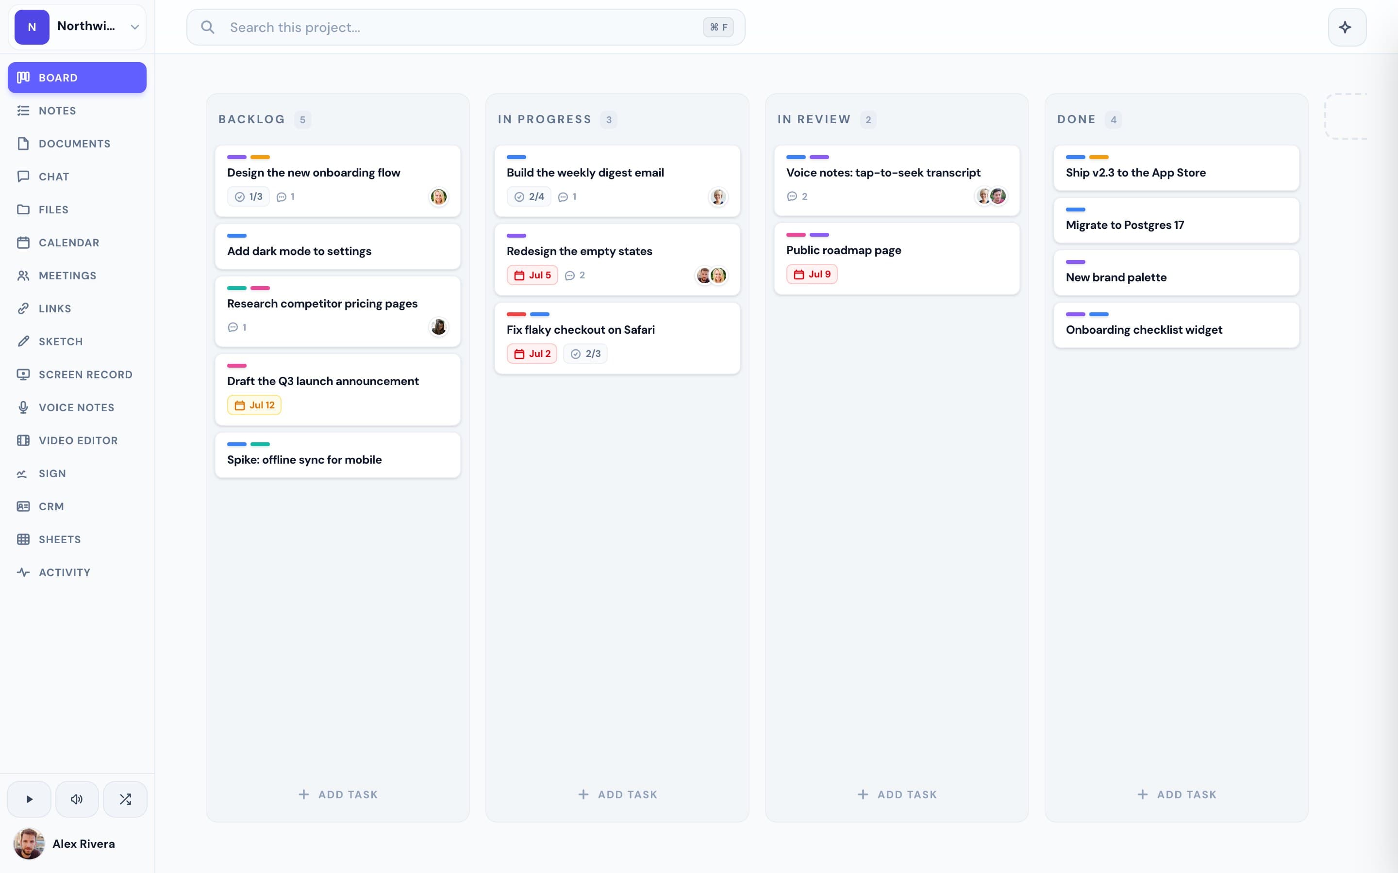Viewport: 1398px width, 873px height.
Task: Add a task to In Progress column
Action: click(617, 794)
